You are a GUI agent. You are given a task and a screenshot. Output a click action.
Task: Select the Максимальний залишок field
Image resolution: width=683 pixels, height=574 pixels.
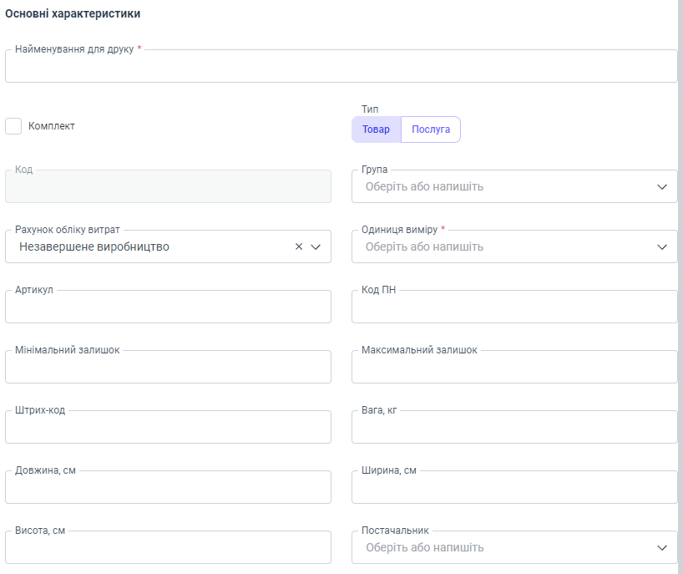point(514,368)
